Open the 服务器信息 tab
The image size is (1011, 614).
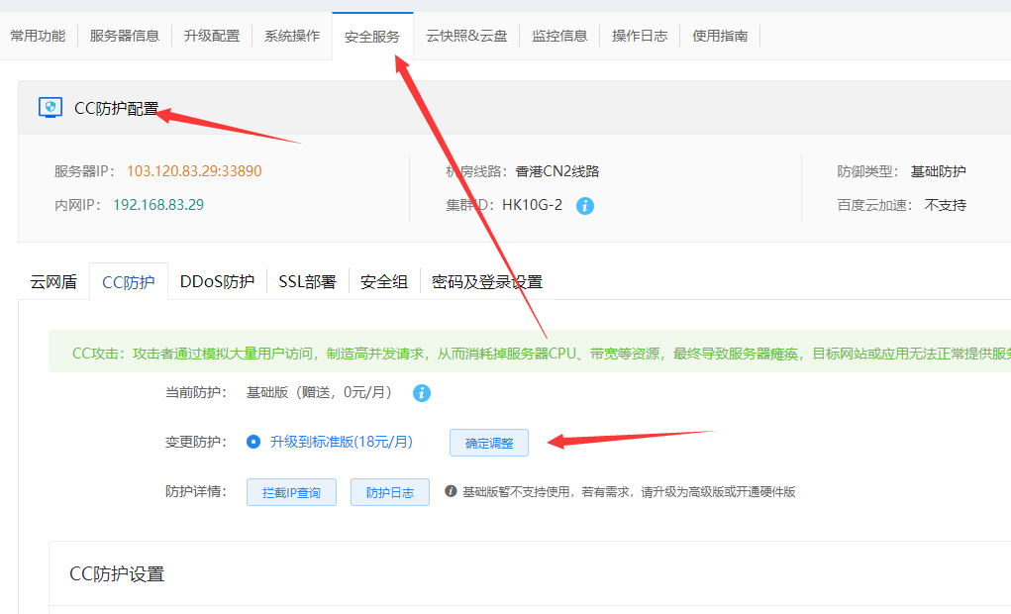(125, 36)
